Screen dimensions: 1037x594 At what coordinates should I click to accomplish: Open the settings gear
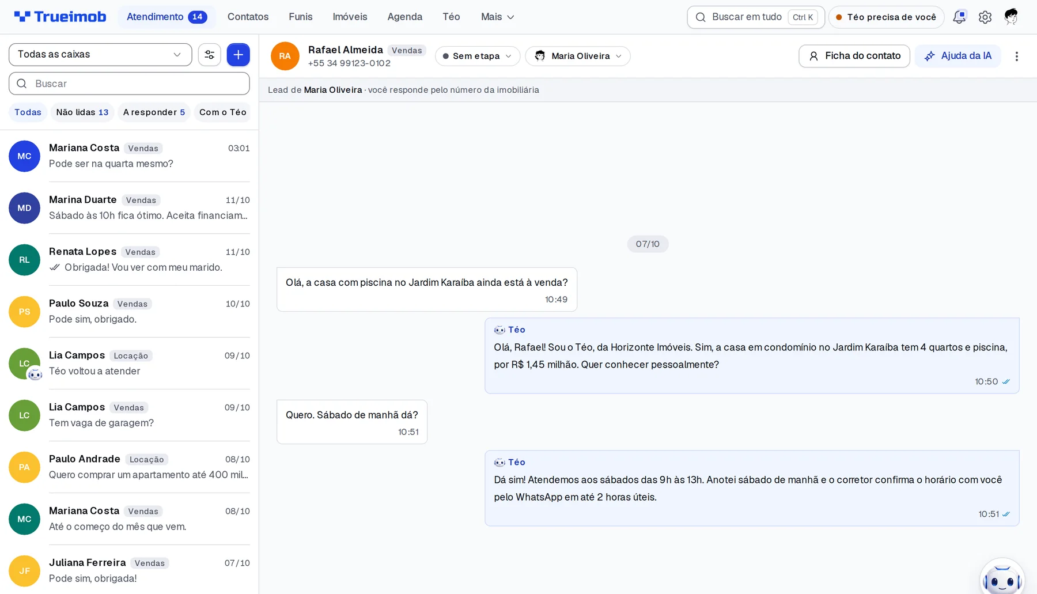pos(985,17)
